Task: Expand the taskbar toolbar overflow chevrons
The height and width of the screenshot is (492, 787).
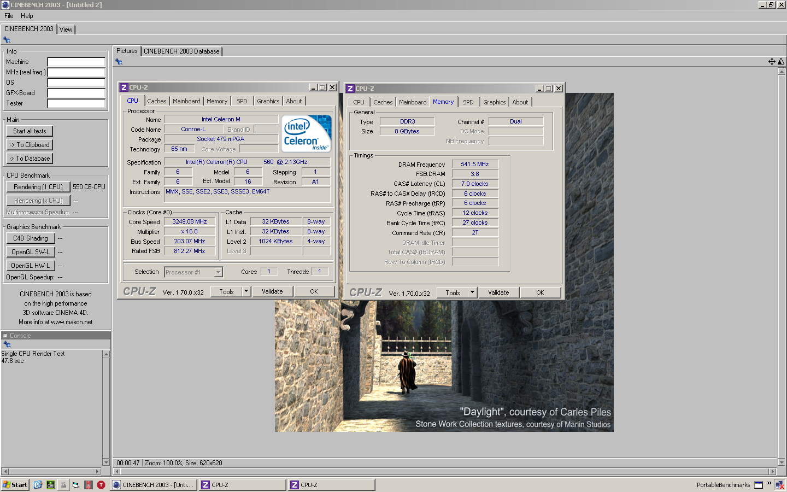Action: 769,483
